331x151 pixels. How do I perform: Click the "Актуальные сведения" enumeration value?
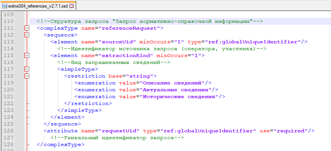[x=176, y=90]
